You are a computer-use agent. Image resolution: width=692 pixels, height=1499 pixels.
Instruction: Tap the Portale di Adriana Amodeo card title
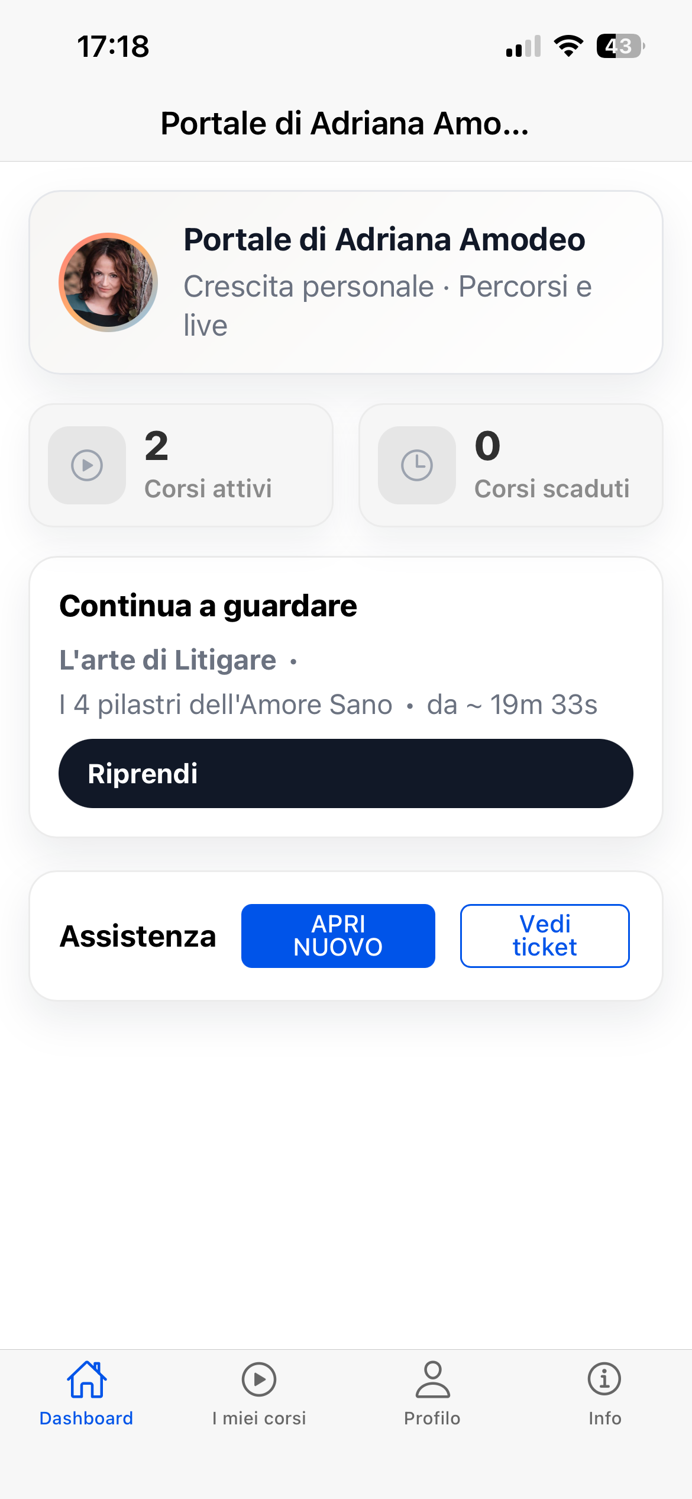click(x=384, y=240)
